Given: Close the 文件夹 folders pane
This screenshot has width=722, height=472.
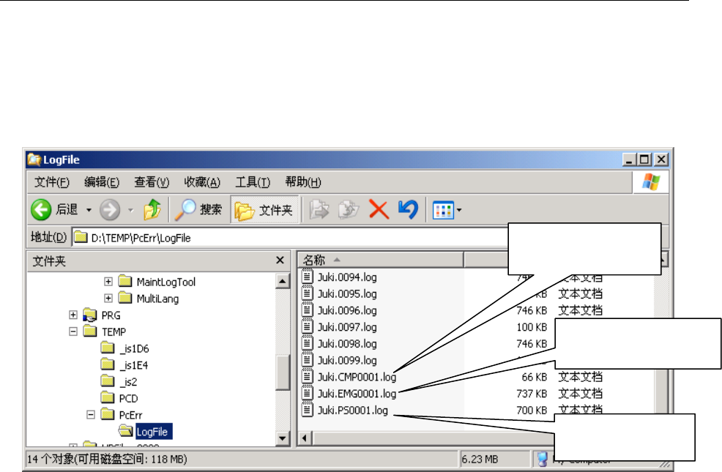Looking at the screenshot, I should (x=280, y=261).
